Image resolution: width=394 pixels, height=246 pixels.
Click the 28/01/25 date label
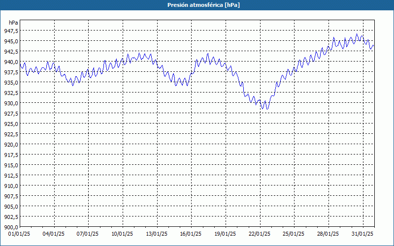click(328, 234)
